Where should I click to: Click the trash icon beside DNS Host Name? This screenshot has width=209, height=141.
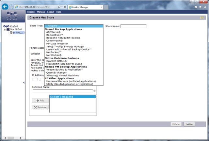click(x=94, y=91)
